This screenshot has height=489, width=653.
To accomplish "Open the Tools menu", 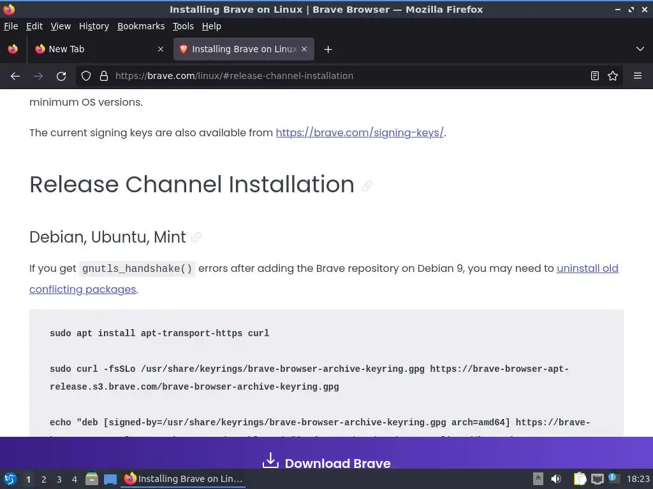I will (183, 26).
